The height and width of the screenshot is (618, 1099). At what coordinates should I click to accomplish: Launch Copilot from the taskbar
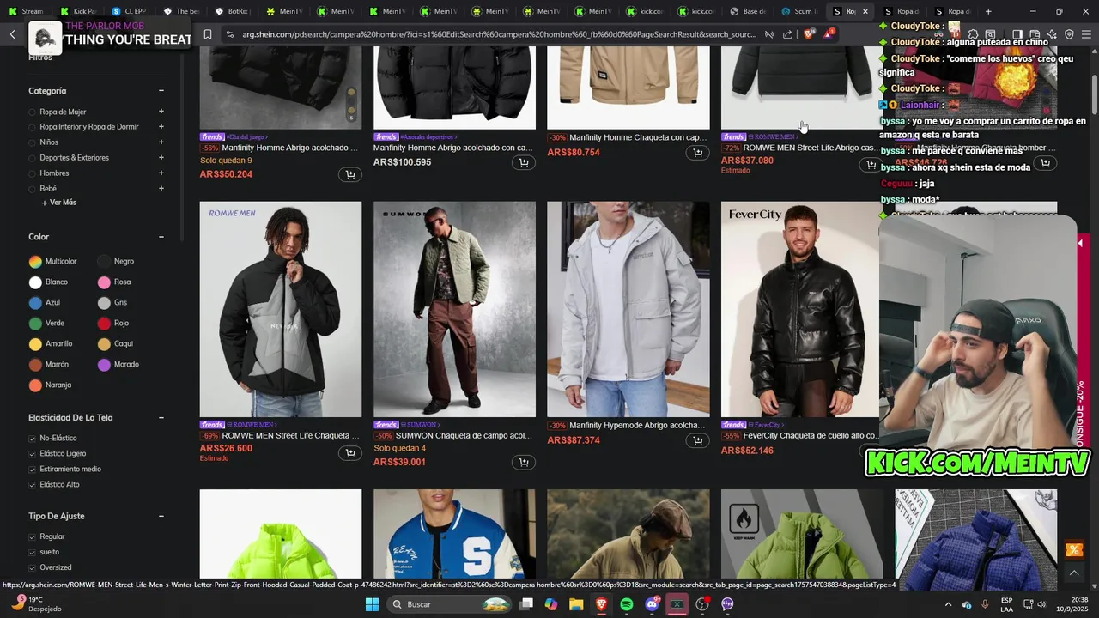point(551,604)
